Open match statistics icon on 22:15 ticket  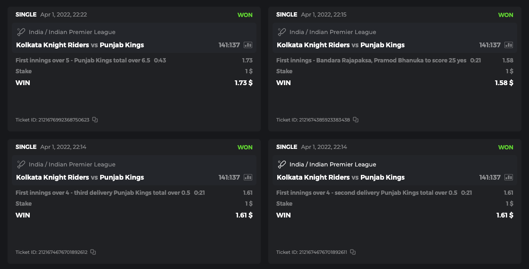click(509, 45)
